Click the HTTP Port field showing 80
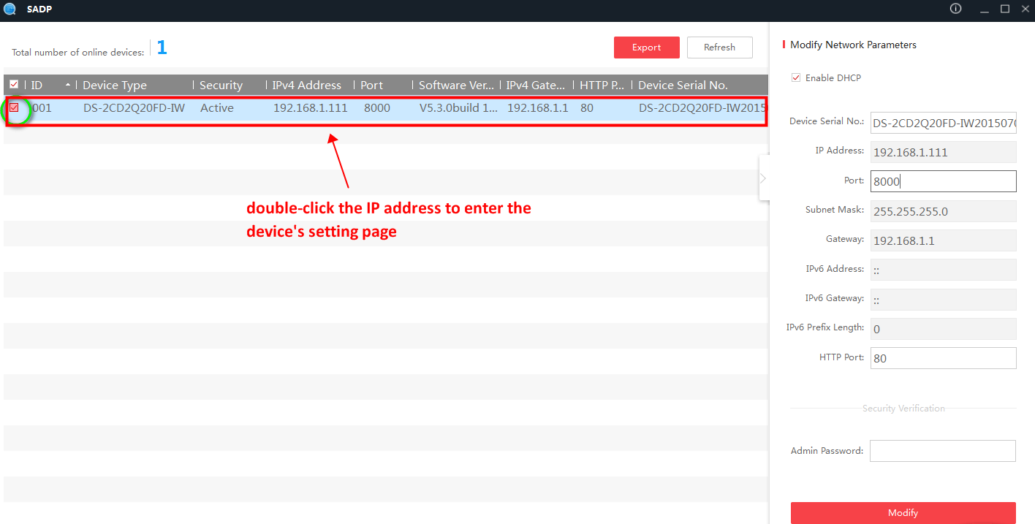 (x=943, y=357)
